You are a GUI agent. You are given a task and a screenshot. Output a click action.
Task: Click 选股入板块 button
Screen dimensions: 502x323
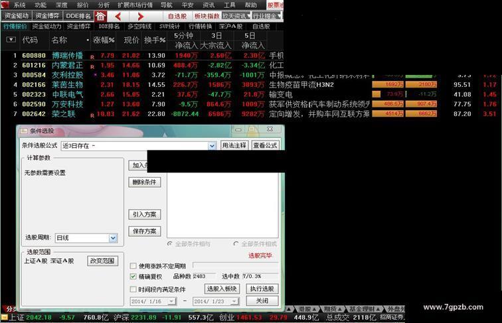tap(222, 289)
